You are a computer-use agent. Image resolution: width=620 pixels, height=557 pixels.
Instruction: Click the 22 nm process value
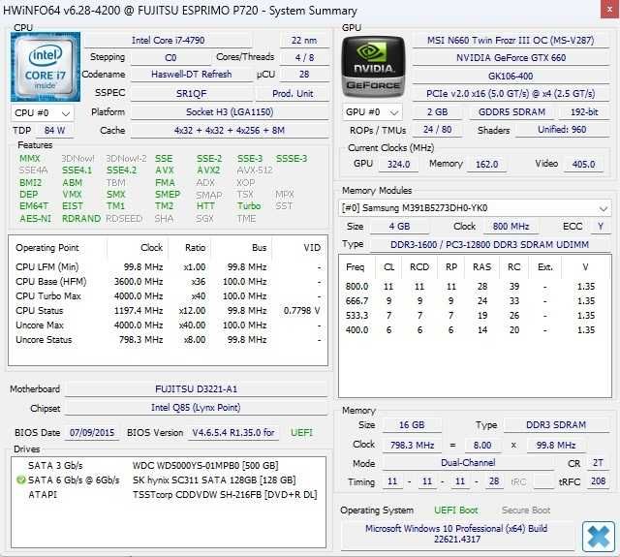coord(304,41)
